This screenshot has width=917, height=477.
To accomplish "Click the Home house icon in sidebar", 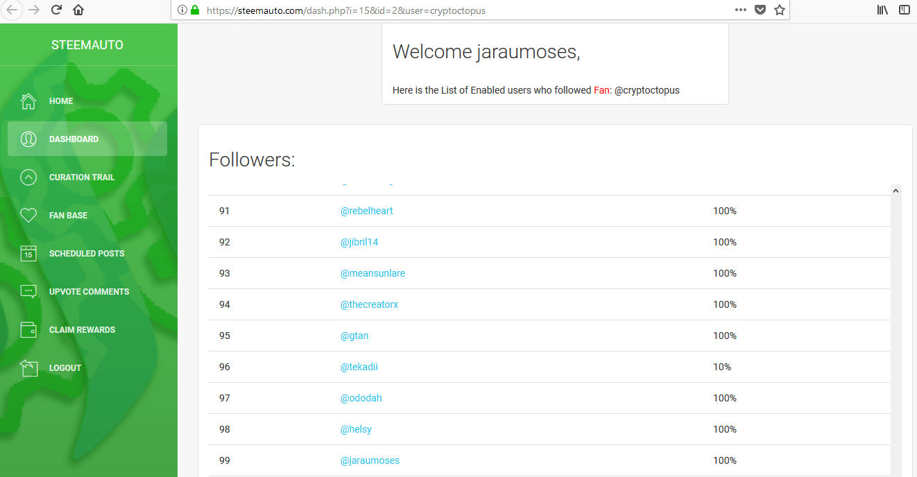I will tap(28, 101).
